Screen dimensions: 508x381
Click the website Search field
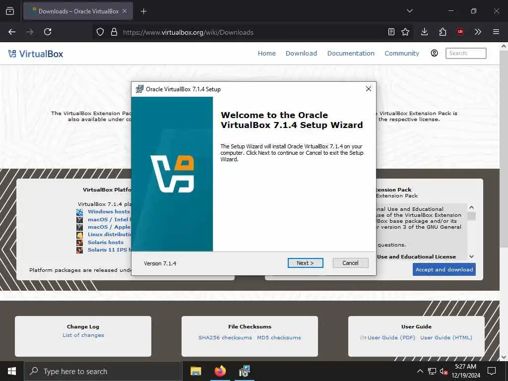[466, 54]
